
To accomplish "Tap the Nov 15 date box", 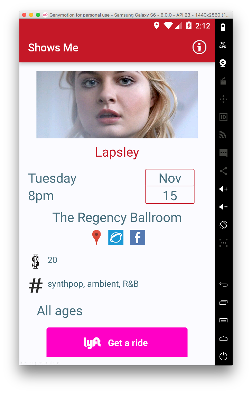I will (170, 186).
